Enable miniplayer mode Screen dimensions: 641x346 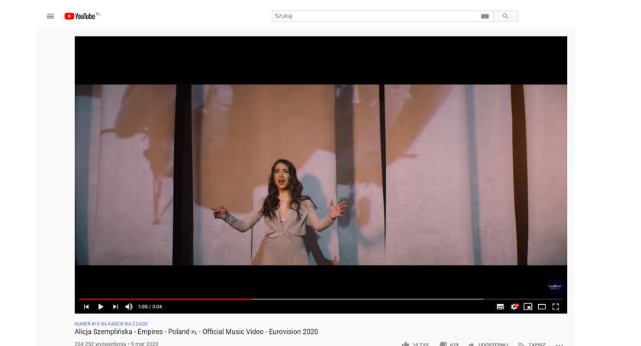(528, 307)
